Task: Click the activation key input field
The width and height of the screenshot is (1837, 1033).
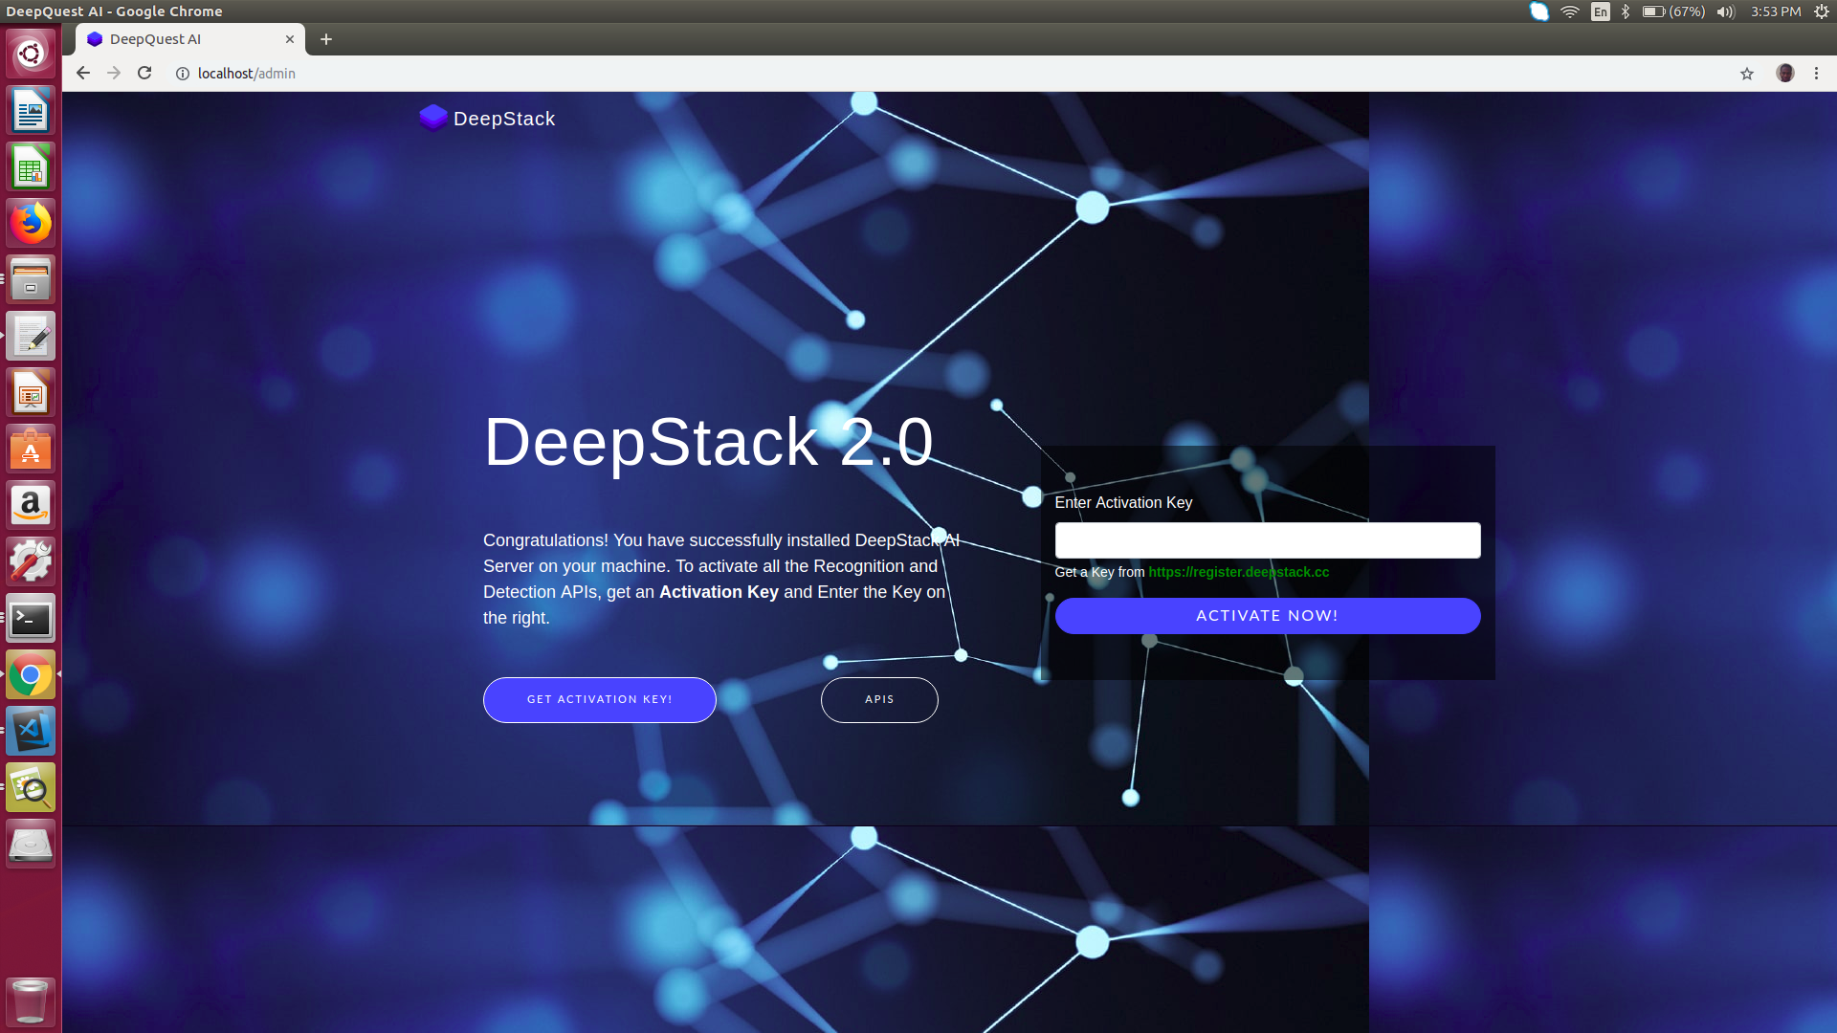Action: 1267,539
